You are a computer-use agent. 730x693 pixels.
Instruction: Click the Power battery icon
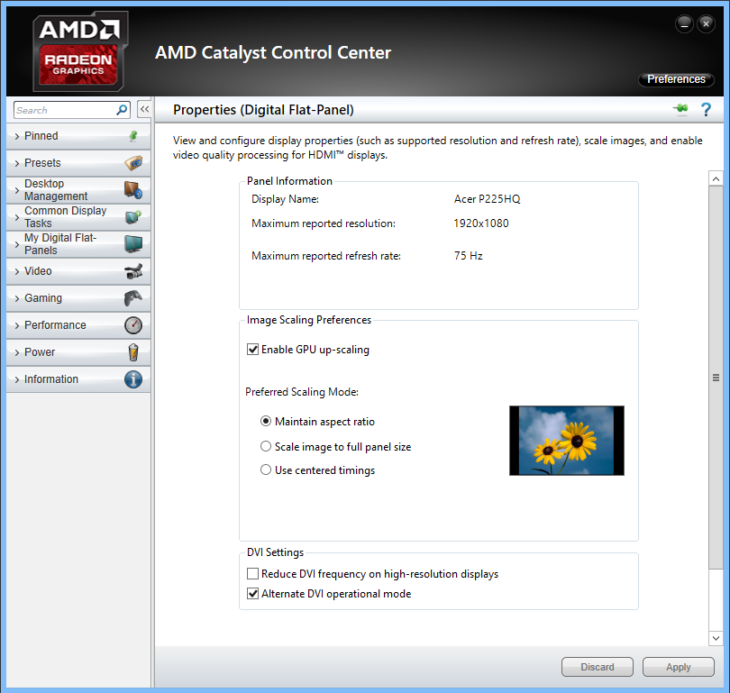point(133,352)
